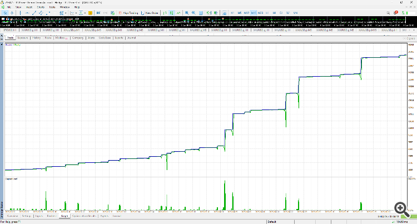Viewport: 417px width, 224px height.
Task: Switch to the Exposure tab
Action: (23, 38)
